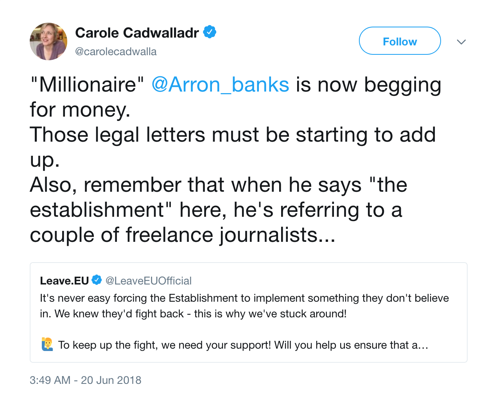Click the 3:49 AM timestamp
Screen dimensions: 495x396
pos(50,380)
